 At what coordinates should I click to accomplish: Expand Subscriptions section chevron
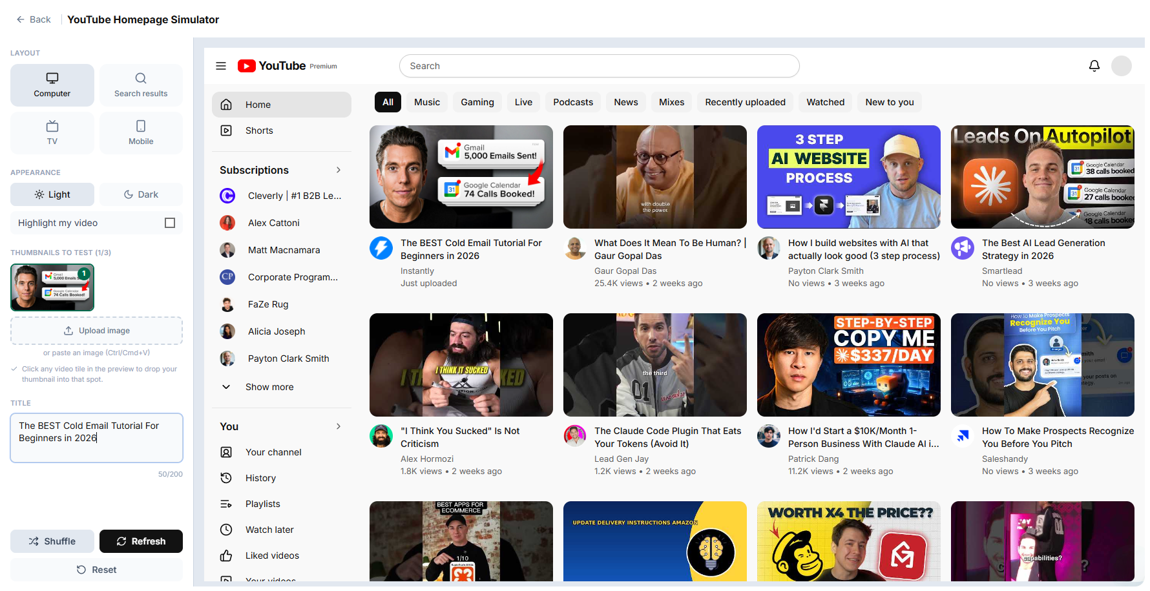click(x=339, y=170)
